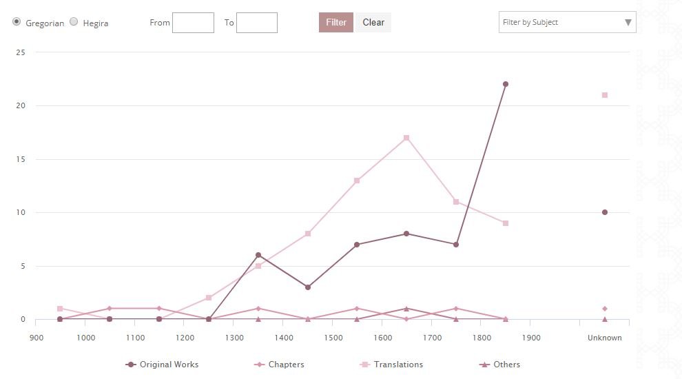Toggle Translations series in legend

(x=393, y=365)
